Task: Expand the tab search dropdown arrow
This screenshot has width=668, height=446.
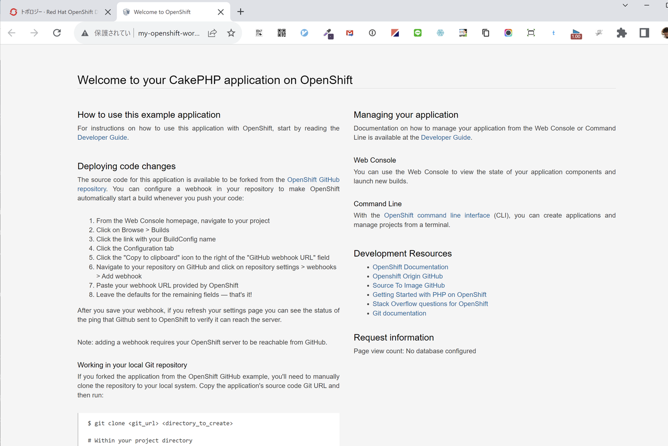Action: point(625,5)
